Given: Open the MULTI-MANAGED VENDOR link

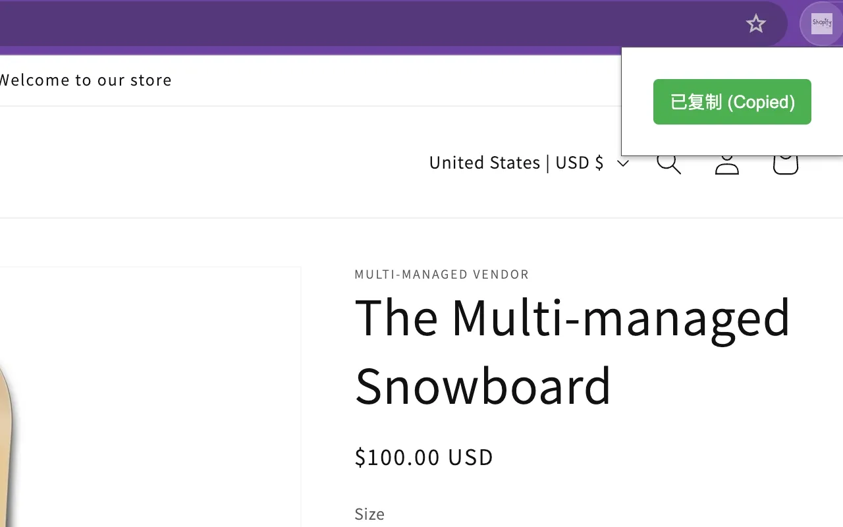Looking at the screenshot, I should 441,274.
